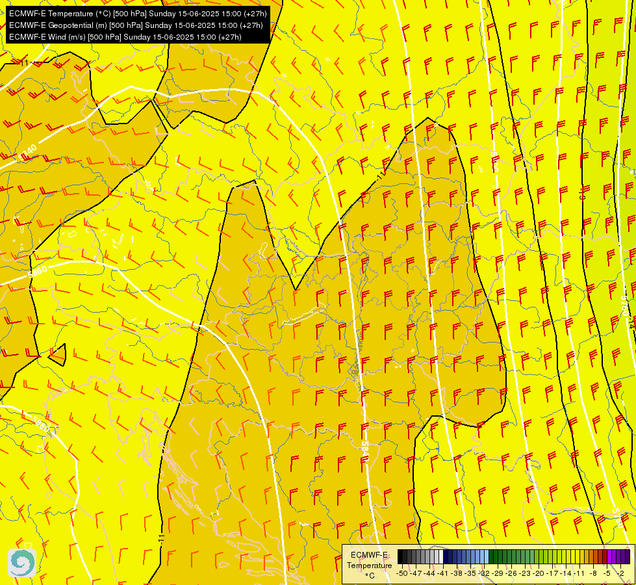Image resolution: width=636 pixels, height=585 pixels.
Task: Select the ECMWF-E Temperature 500 hPa title line
Action: (x=138, y=14)
